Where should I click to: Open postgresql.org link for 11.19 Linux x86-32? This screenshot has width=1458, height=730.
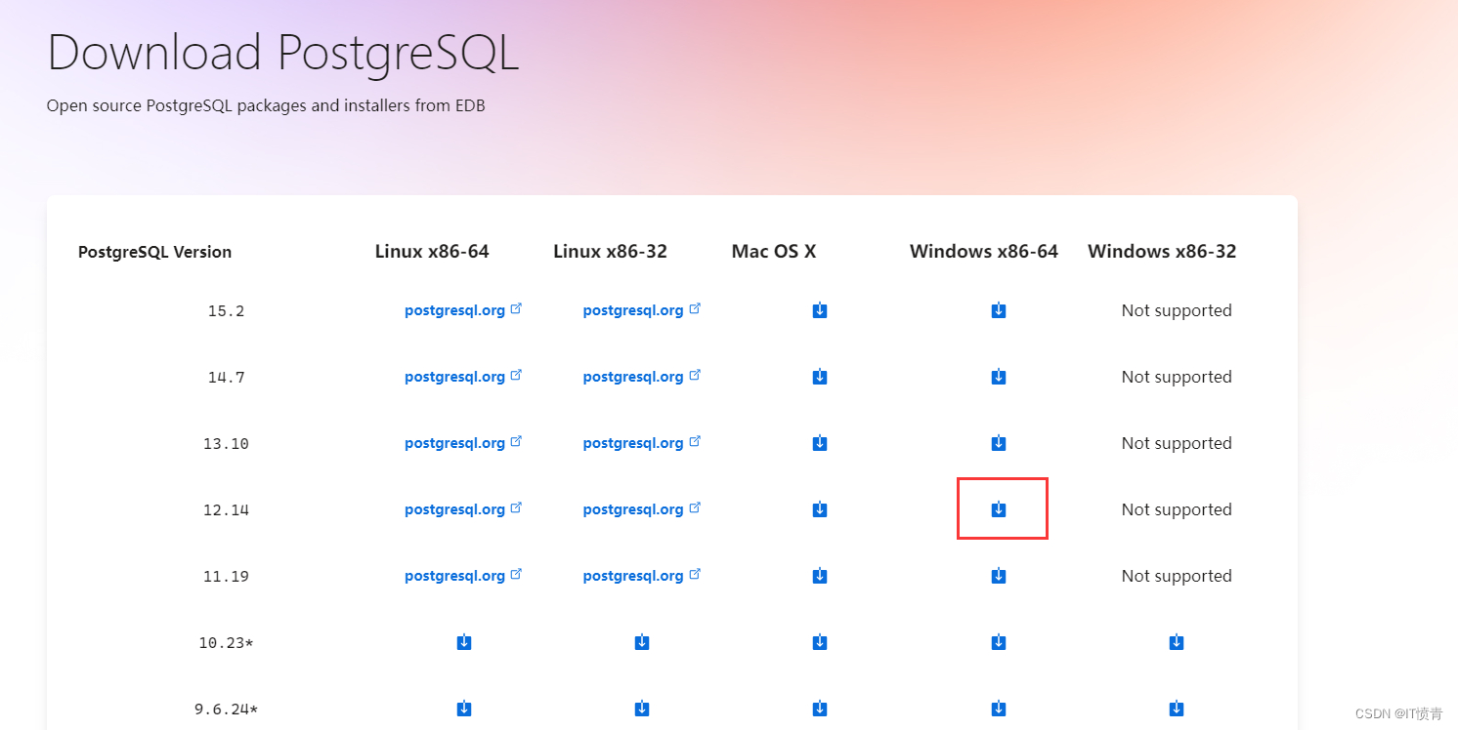tap(642, 576)
